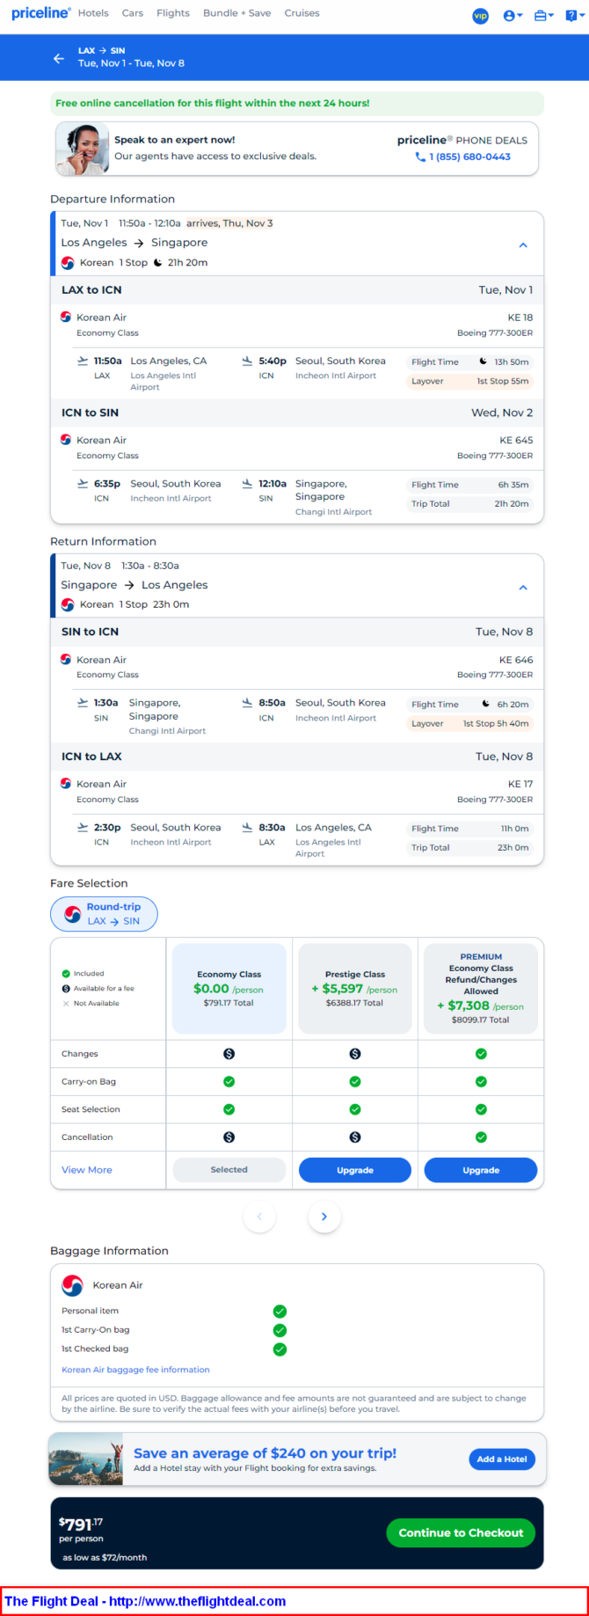Click the landing icon beside 8:30a LAX
Viewport: 589px width, 1616px height.
[x=247, y=827]
